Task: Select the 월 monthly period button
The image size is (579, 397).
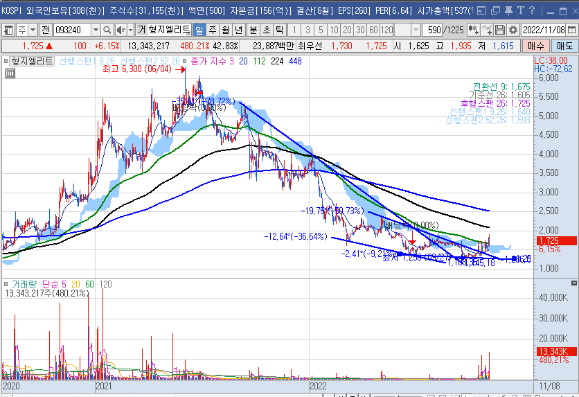Action: click(226, 30)
